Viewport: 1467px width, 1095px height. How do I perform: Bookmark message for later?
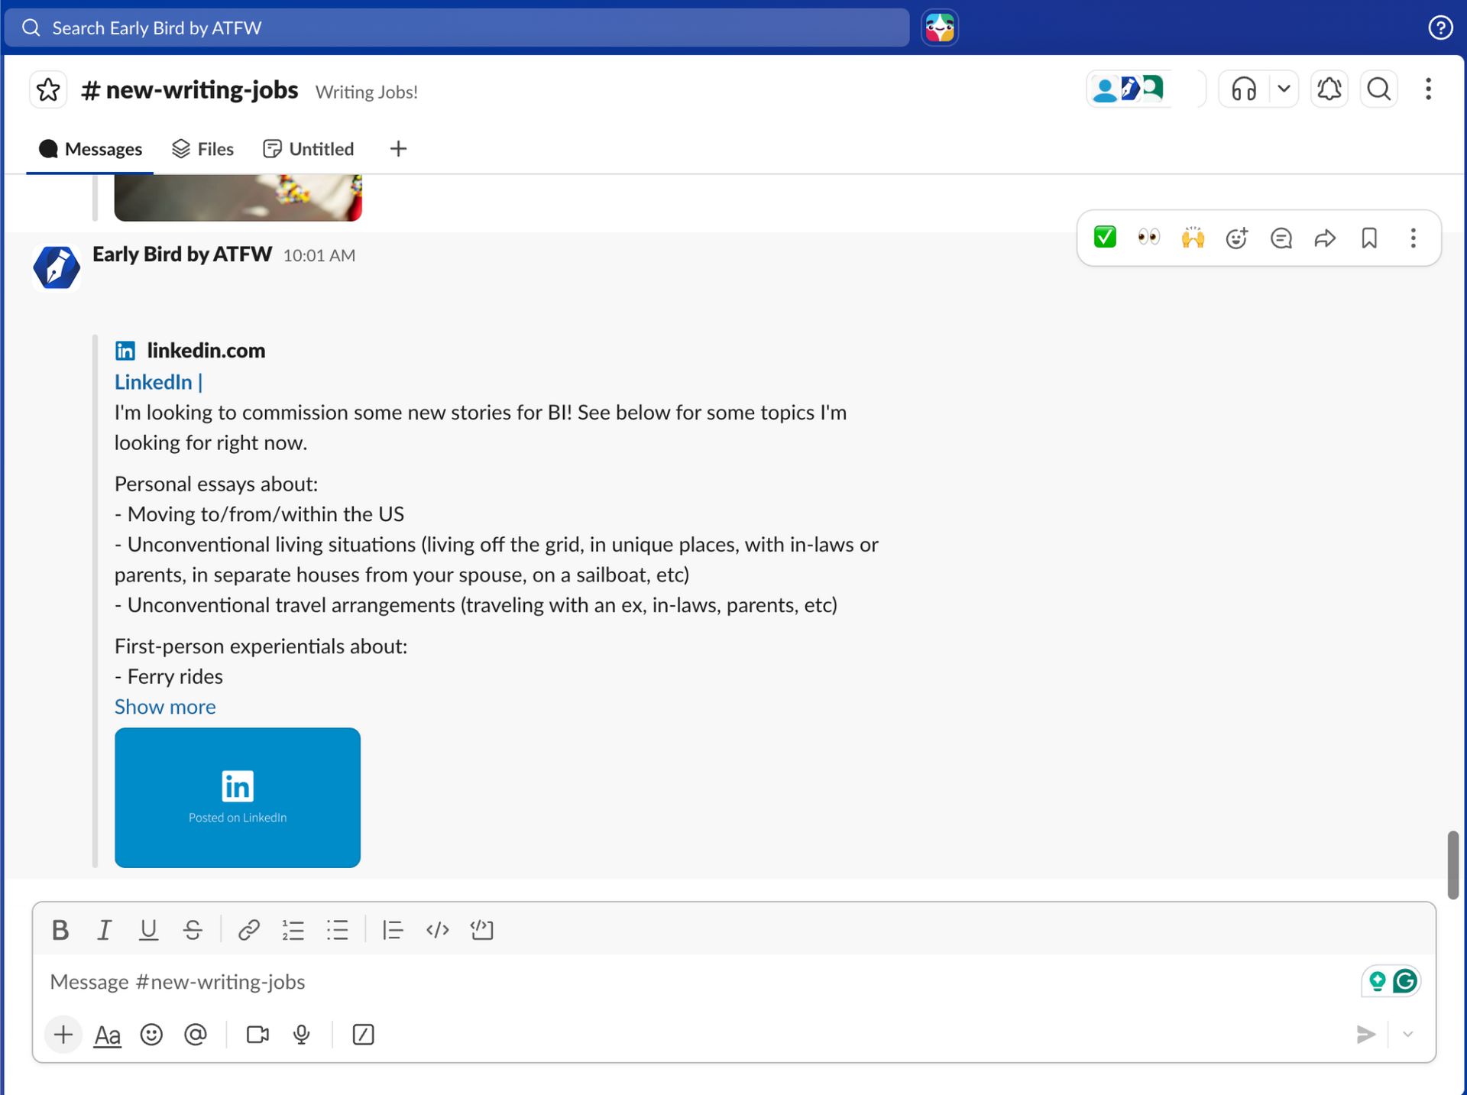coord(1368,238)
